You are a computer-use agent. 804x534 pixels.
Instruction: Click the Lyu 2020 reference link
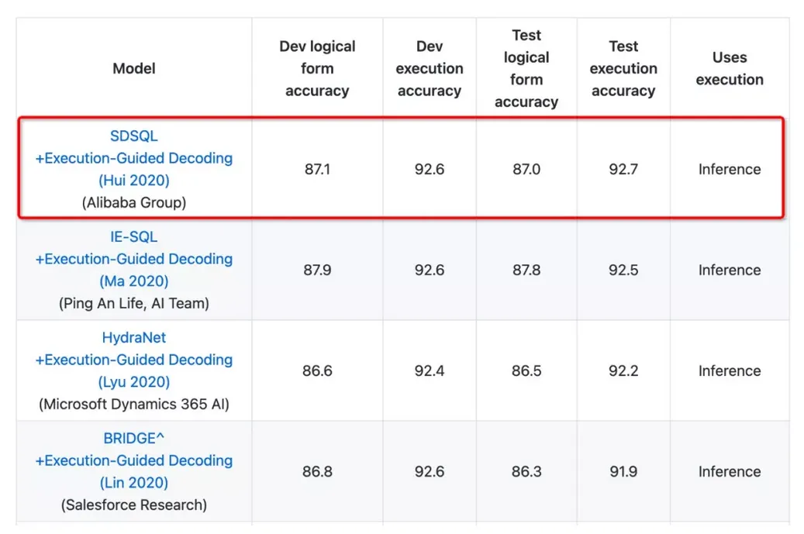point(134,381)
